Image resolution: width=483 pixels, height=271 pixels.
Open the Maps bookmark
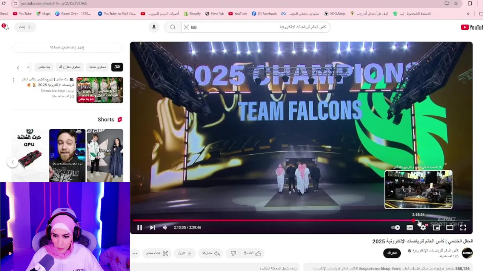(x=43, y=14)
